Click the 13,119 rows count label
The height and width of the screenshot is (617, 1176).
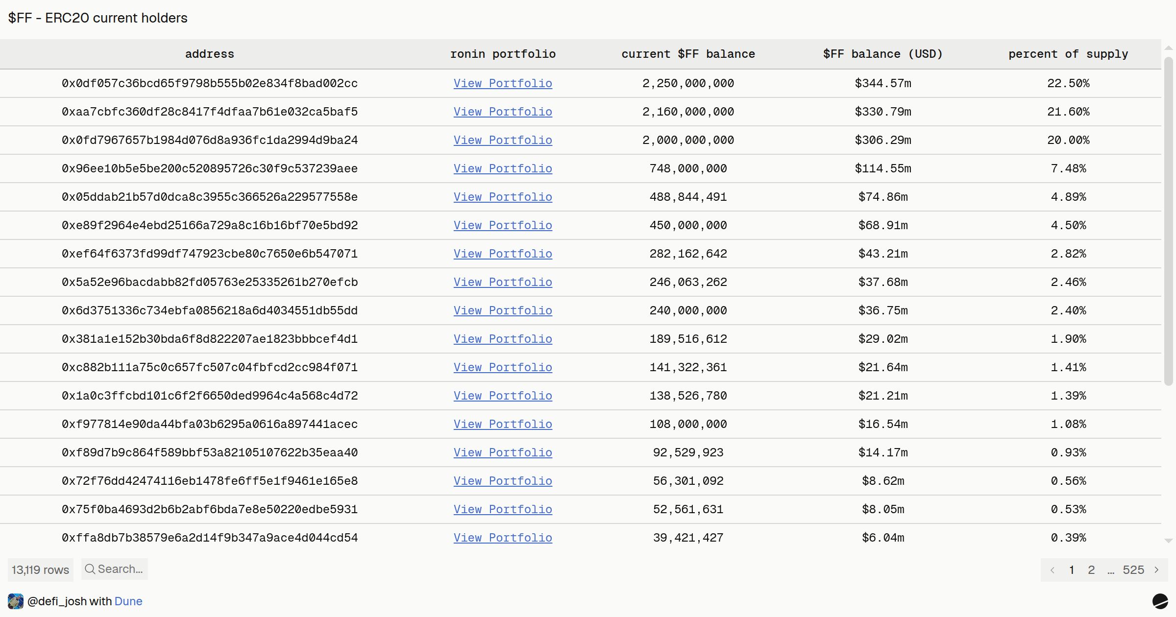pos(41,570)
